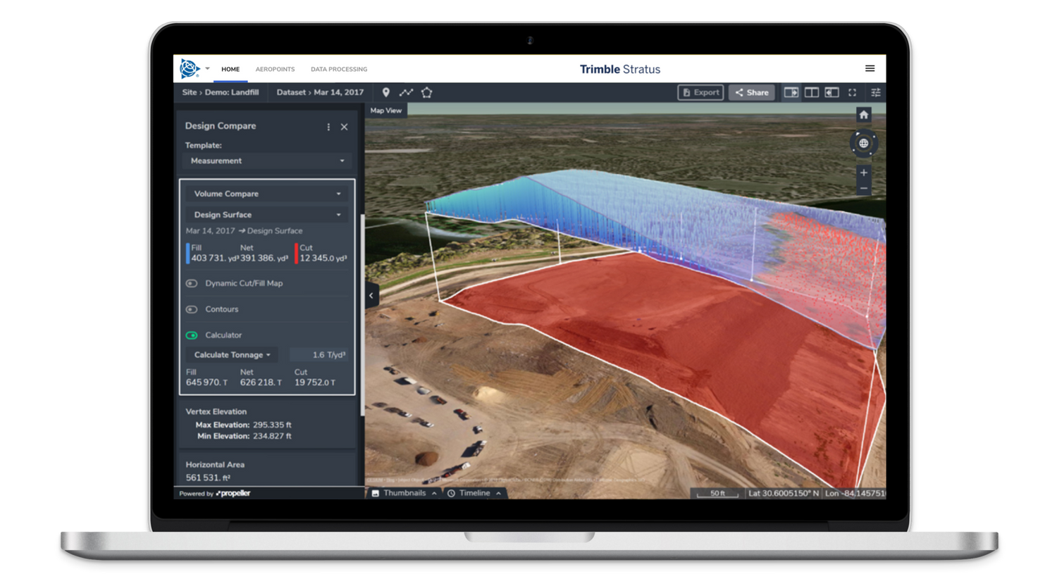Toggle the Contours switch
Screen dimensions: 1057x574
[192, 309]
